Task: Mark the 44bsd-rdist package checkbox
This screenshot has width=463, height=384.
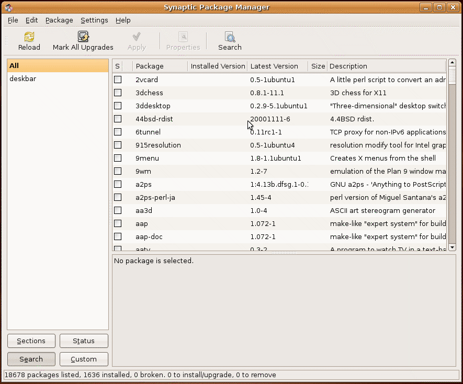Action: pyautogui.click(x=118, y=119)
